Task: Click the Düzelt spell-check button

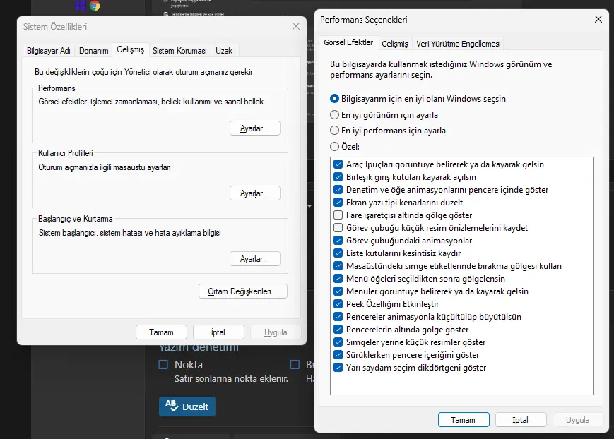Action: [187, 407]
